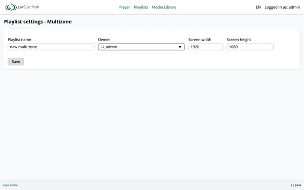This screenshot has width=304, height=190.
Task: Open the Playlists menu
Action: [x=141, y=7]
